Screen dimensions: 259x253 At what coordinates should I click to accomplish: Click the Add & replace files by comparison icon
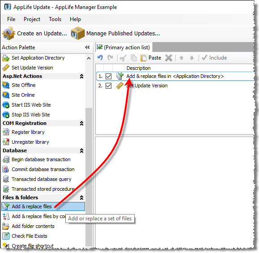pyautogui.click(x=6, y=216)
